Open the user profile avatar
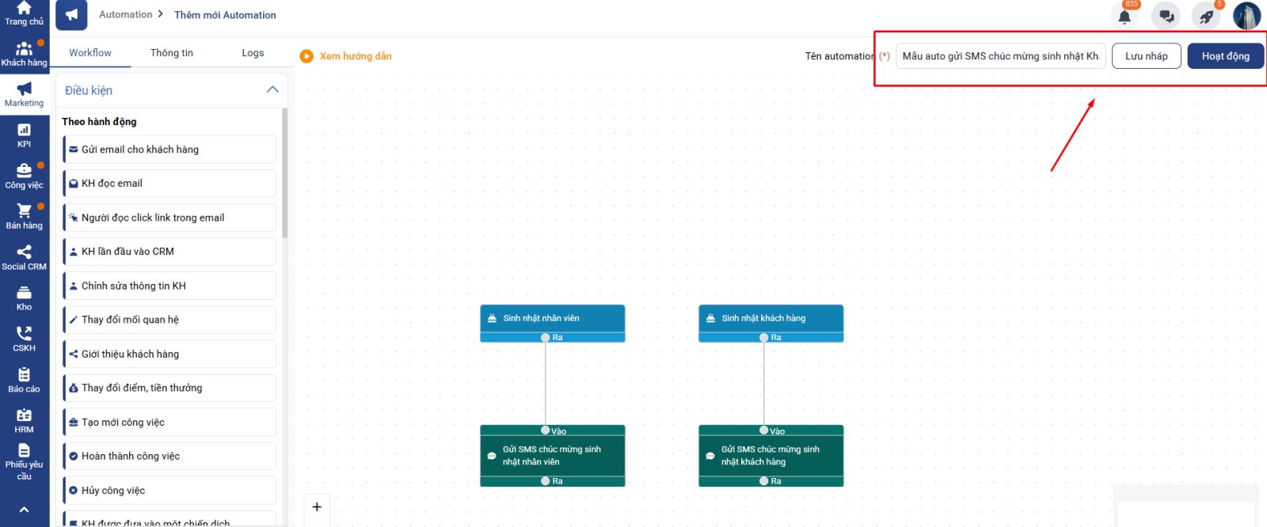The width and height of the screenshot is (1267, 527). click(x=1246, y=16)
